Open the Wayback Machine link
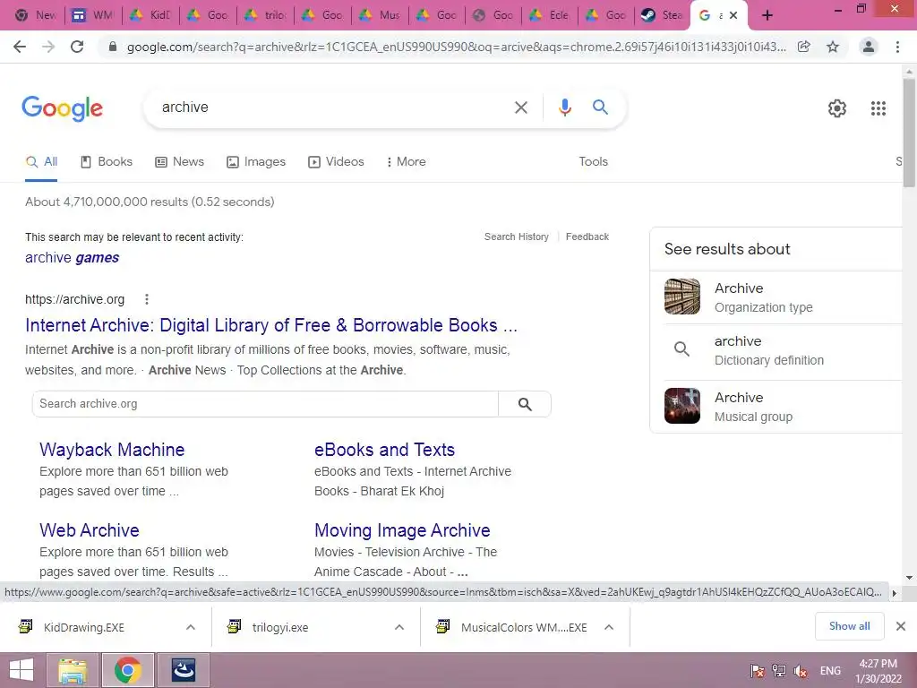The height and width of the screenshot is (688, 917). 112,450
